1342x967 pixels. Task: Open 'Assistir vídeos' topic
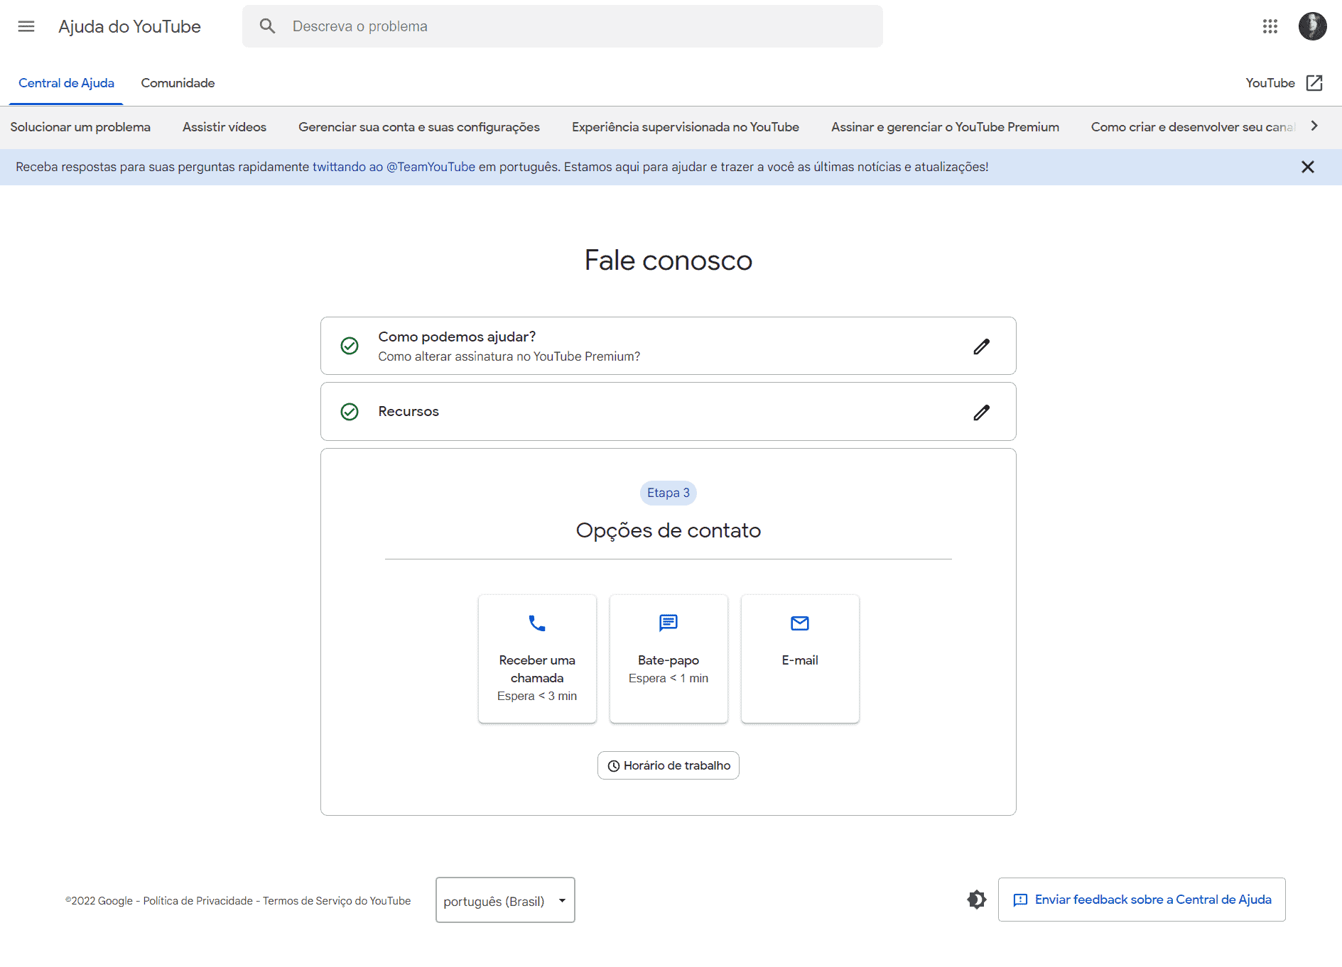point(224,127)
